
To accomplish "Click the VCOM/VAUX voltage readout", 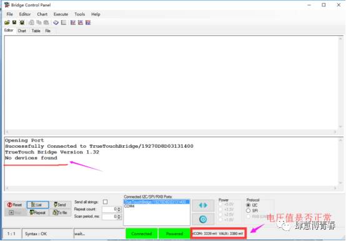I will 218,233.
